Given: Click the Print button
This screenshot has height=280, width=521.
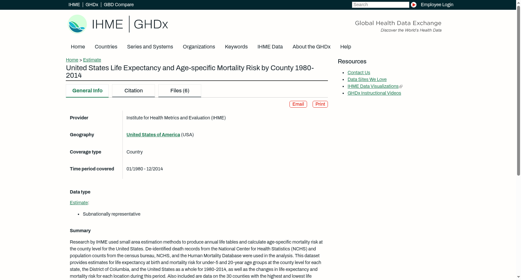Looking at the screenshot, I should pyautogui.click(x=320, y=104).
